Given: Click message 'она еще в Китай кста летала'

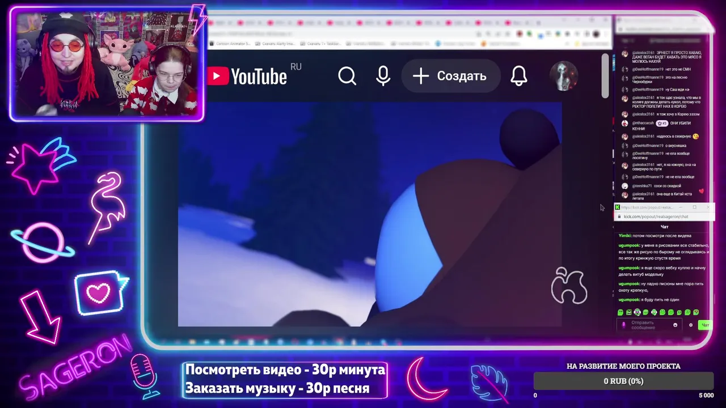Looking at the screenshot, I should [662, 196].
